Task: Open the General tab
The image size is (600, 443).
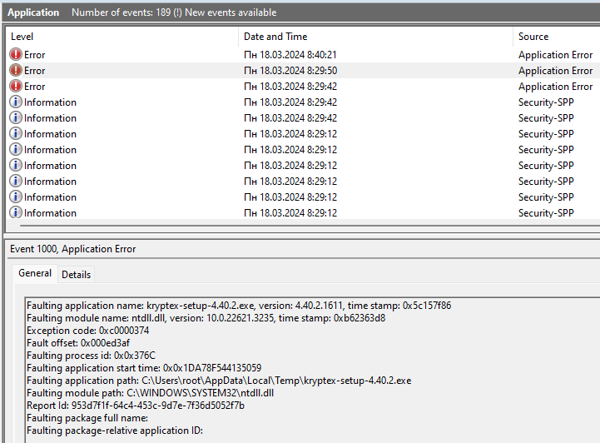Action: tap(35, 273)
